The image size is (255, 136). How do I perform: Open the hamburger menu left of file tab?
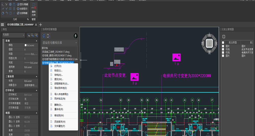tap(3, 25)
